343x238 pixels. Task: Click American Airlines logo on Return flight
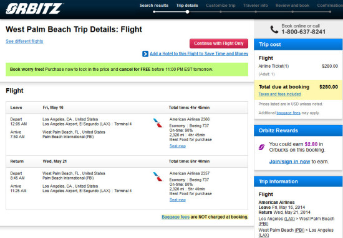click(x=158, y=176)
